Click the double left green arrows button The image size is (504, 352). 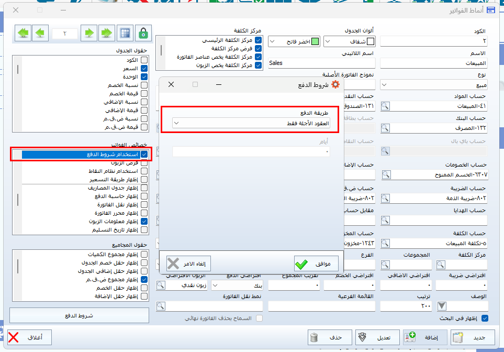pos(23,33)
